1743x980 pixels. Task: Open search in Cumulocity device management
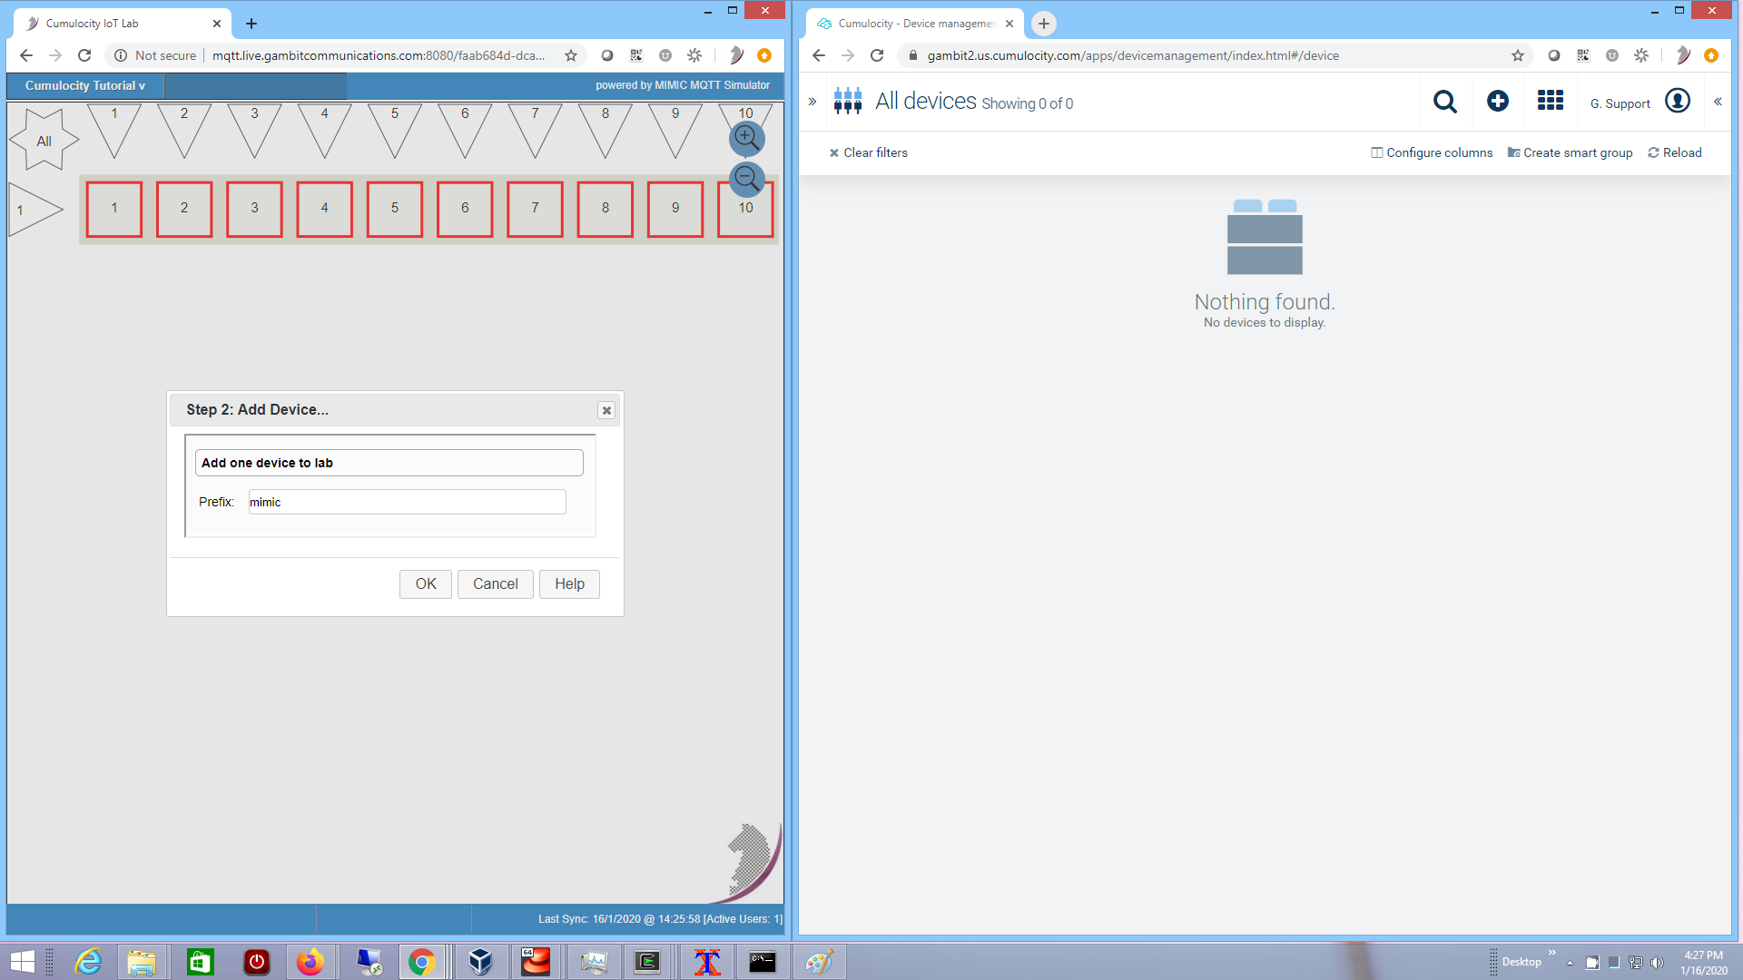pyautogui.click(x=1445, y=102)
